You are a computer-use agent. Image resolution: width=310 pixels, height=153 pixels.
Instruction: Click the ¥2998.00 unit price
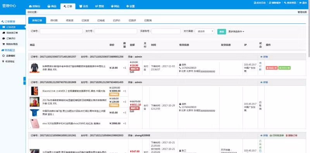(x=115, y=123)
